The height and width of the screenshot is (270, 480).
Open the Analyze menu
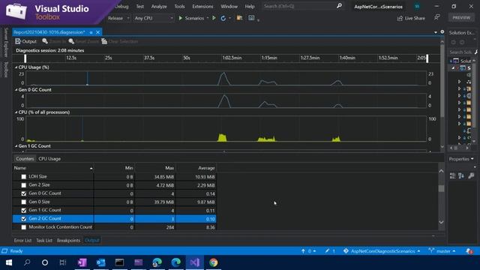(159, 6)
